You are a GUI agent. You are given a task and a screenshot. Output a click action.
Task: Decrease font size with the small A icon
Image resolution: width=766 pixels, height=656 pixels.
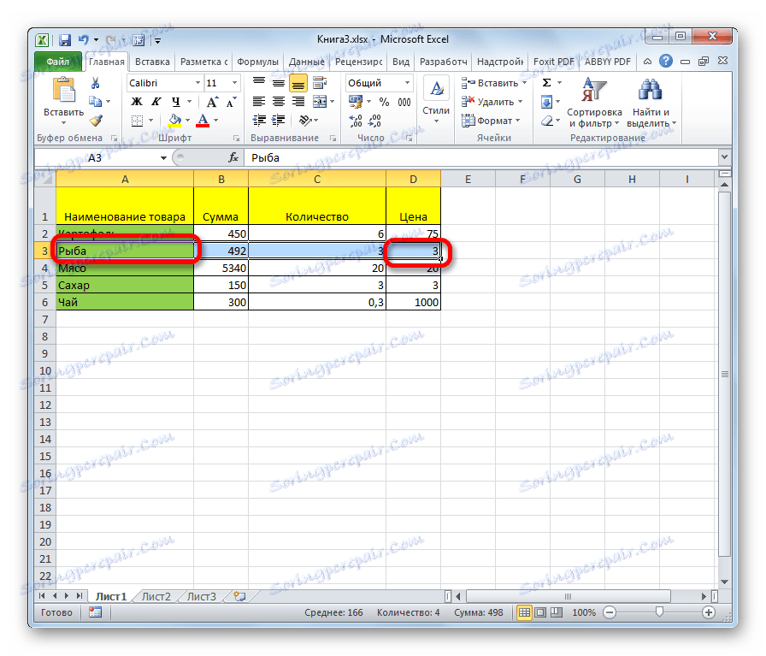[231, 102]
